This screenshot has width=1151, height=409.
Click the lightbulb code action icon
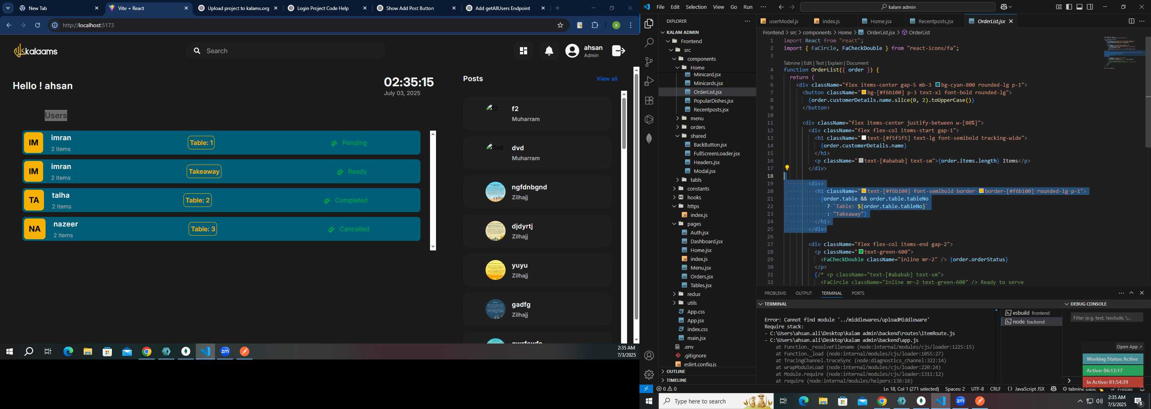click(x=787, y=168)
